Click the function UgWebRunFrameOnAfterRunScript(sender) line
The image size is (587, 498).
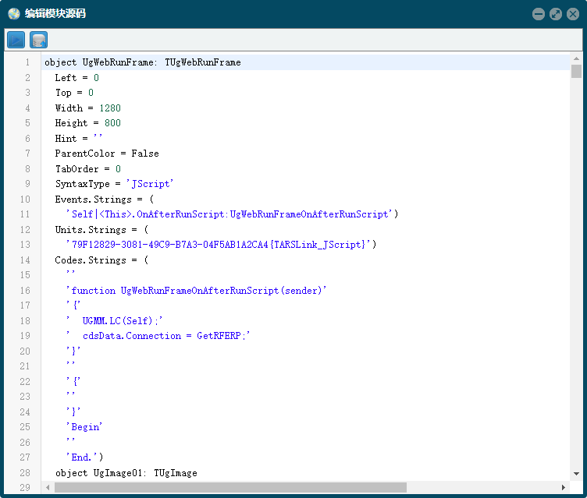point(196,291)
